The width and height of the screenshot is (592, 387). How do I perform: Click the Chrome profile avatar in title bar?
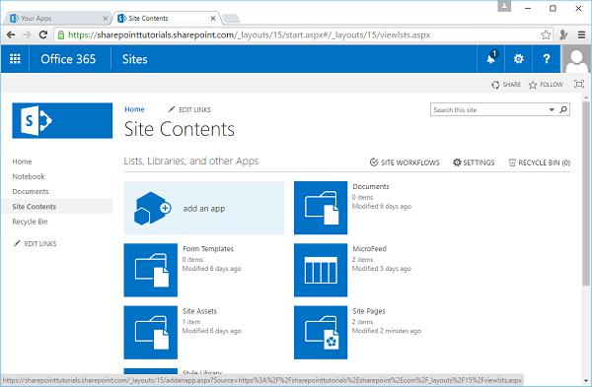[x=504, y=7]
